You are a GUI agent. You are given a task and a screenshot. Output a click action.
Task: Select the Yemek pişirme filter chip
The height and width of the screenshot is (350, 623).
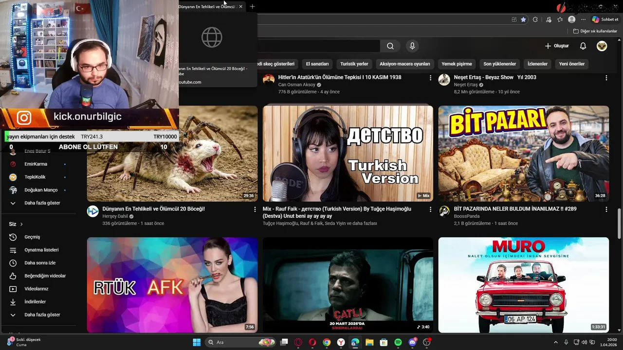point(457,64)
